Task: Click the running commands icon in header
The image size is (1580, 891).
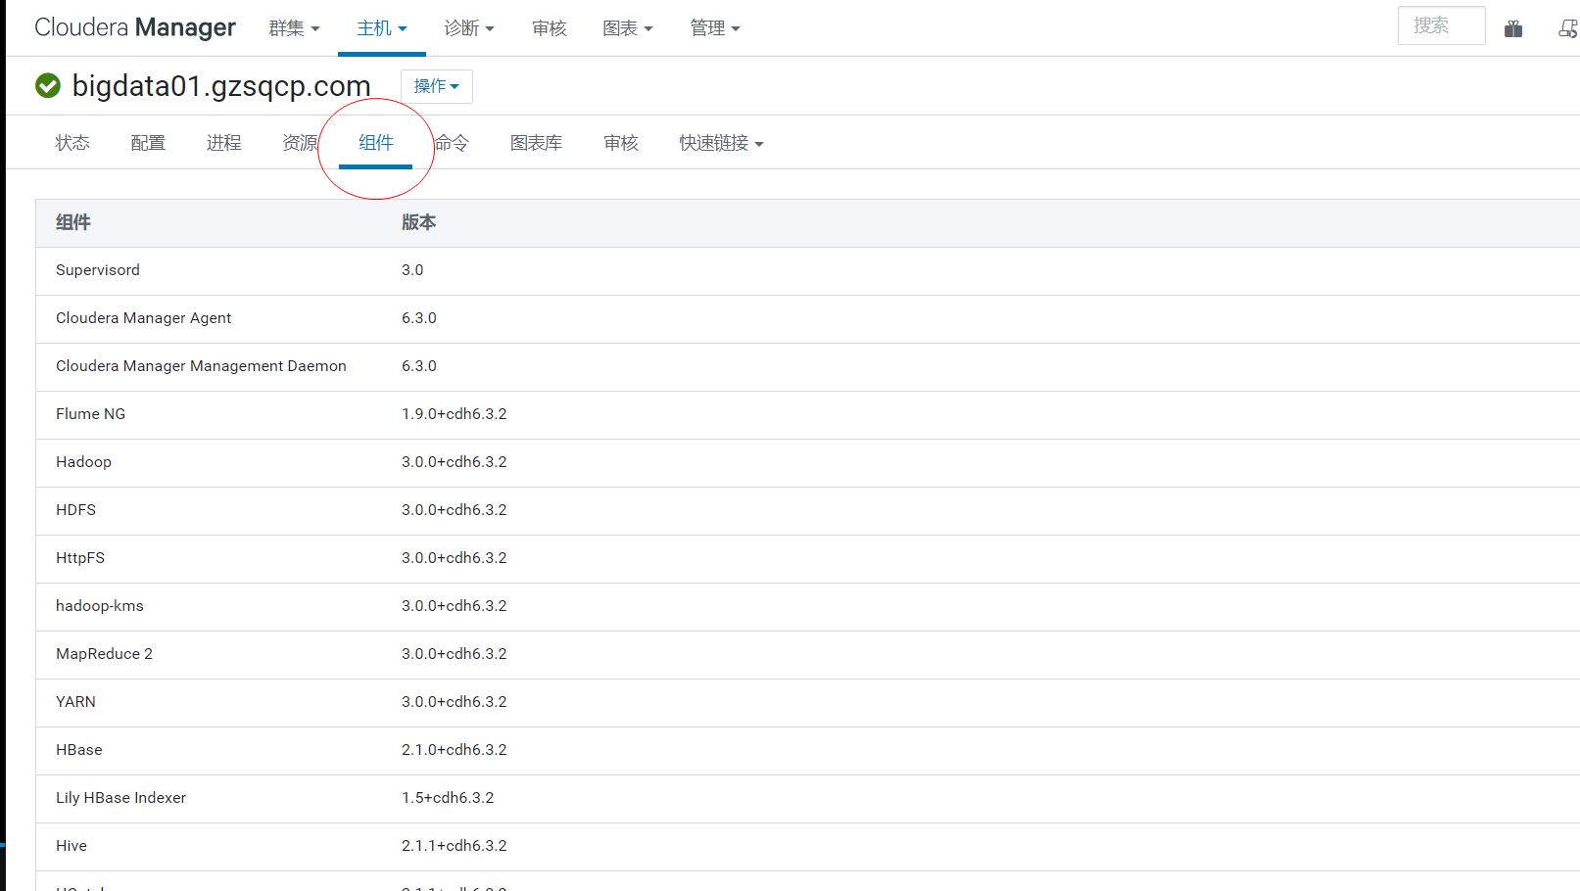Action: pos(1568,28)
